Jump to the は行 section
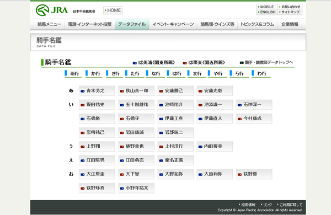The width and height of the screenshot is (331, 215). [176, 74]
